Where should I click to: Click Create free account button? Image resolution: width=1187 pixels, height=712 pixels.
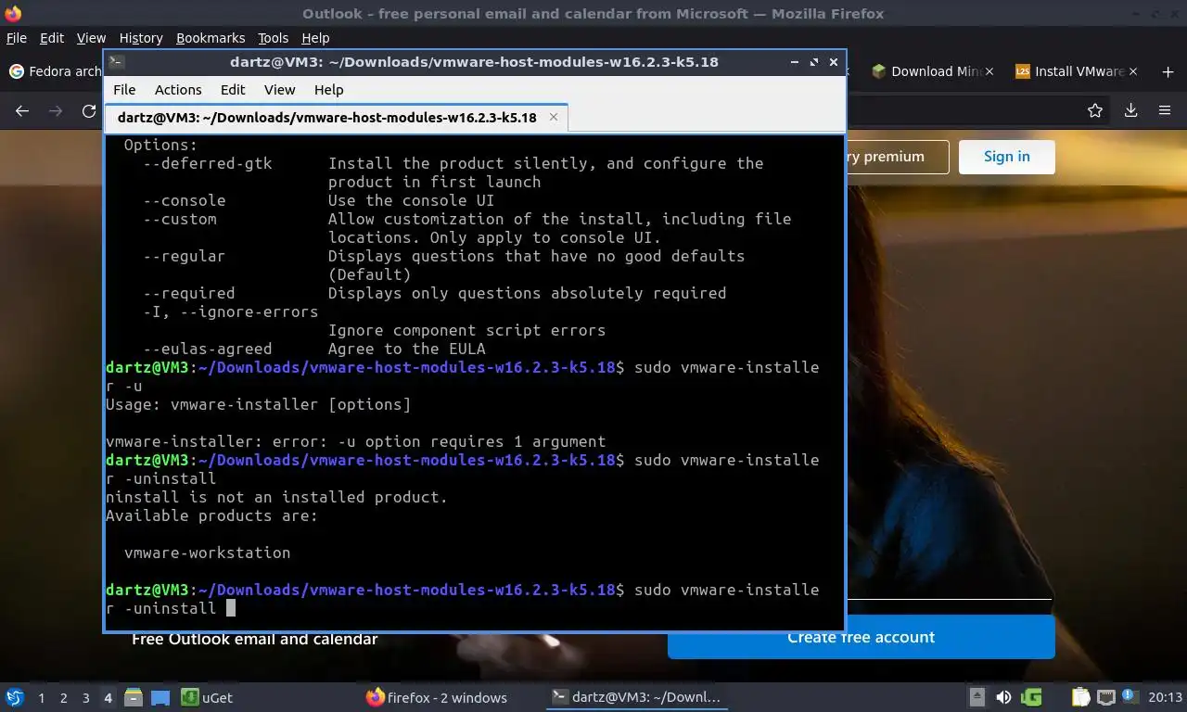click(861, 638)
